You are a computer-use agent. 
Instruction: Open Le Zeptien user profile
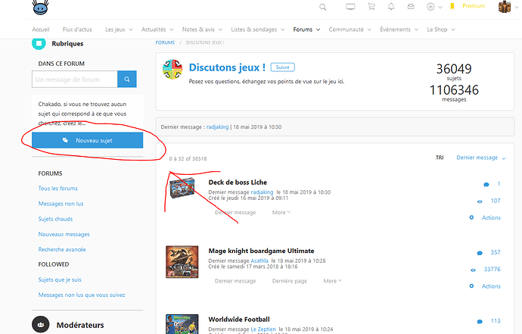pyautogui.click(x=263, y=329)
